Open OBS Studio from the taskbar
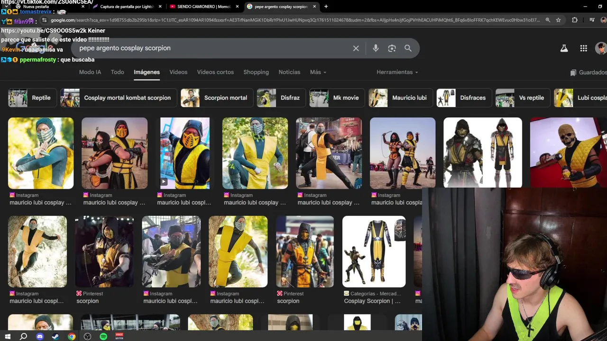 (x=88, y=336)
